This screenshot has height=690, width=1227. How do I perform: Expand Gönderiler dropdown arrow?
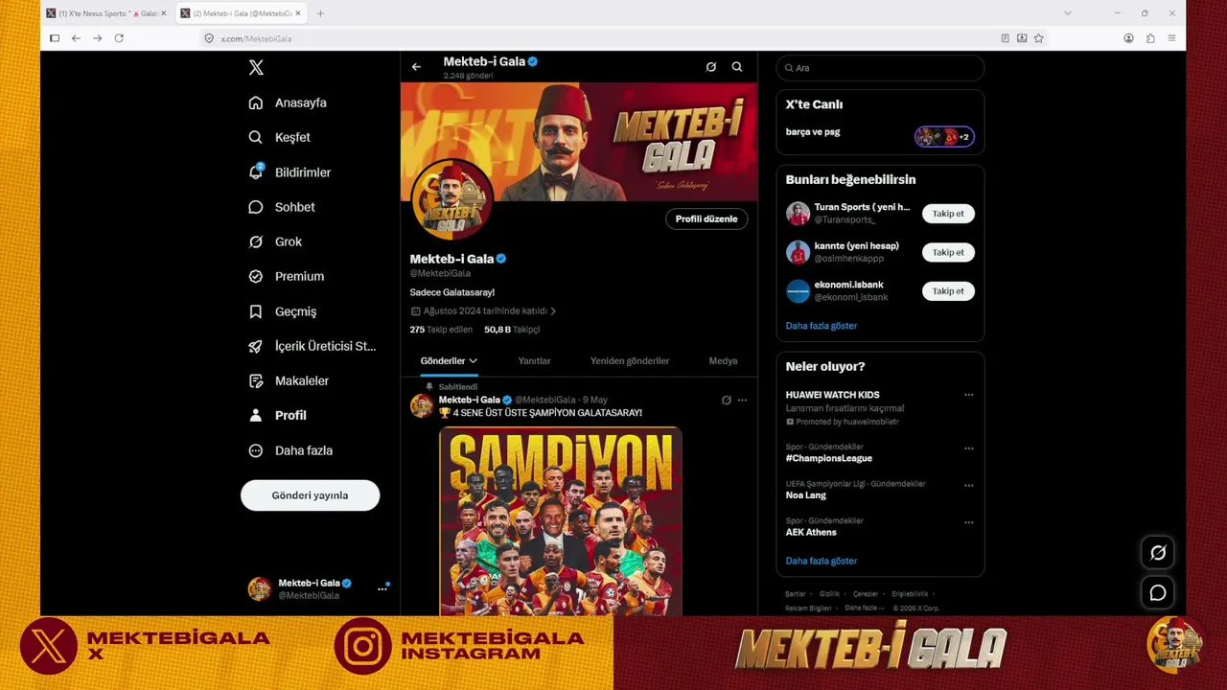pyautogui.click(x=473, y=361)
